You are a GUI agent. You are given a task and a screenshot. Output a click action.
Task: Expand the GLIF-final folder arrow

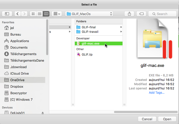tap(121, 27)
